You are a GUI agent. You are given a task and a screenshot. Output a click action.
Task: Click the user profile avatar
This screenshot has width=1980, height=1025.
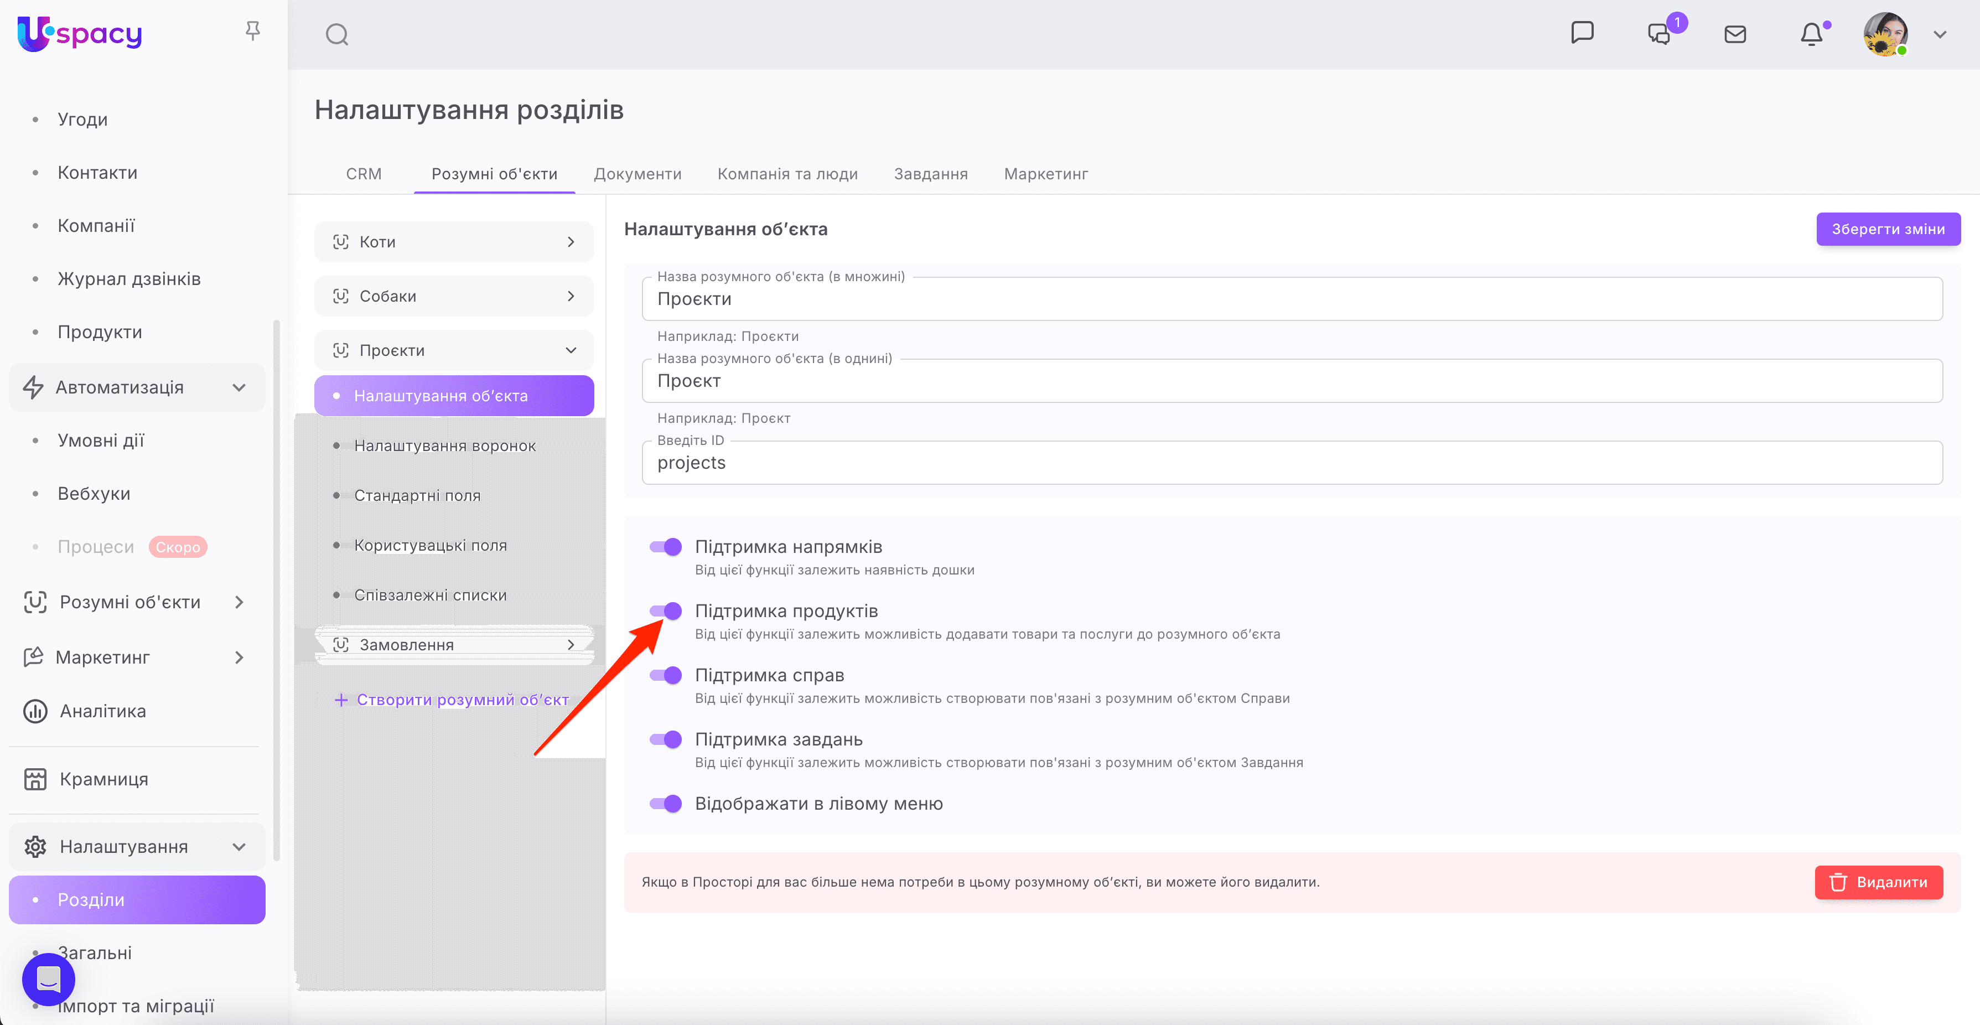click(1885, 35)
